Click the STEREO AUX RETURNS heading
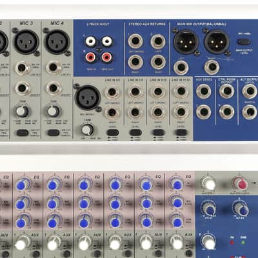This screenshot has width=258, height=258. tap(147, 24)
